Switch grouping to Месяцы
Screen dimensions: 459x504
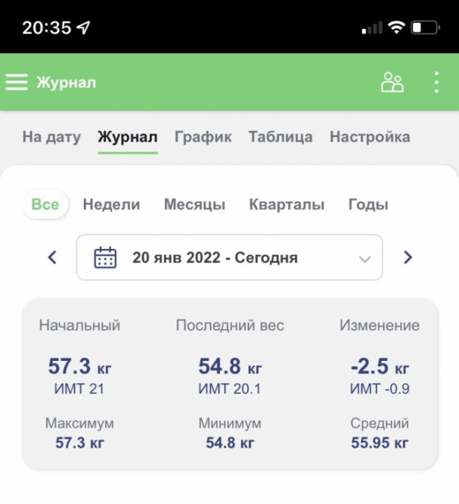tap(194, 205)
